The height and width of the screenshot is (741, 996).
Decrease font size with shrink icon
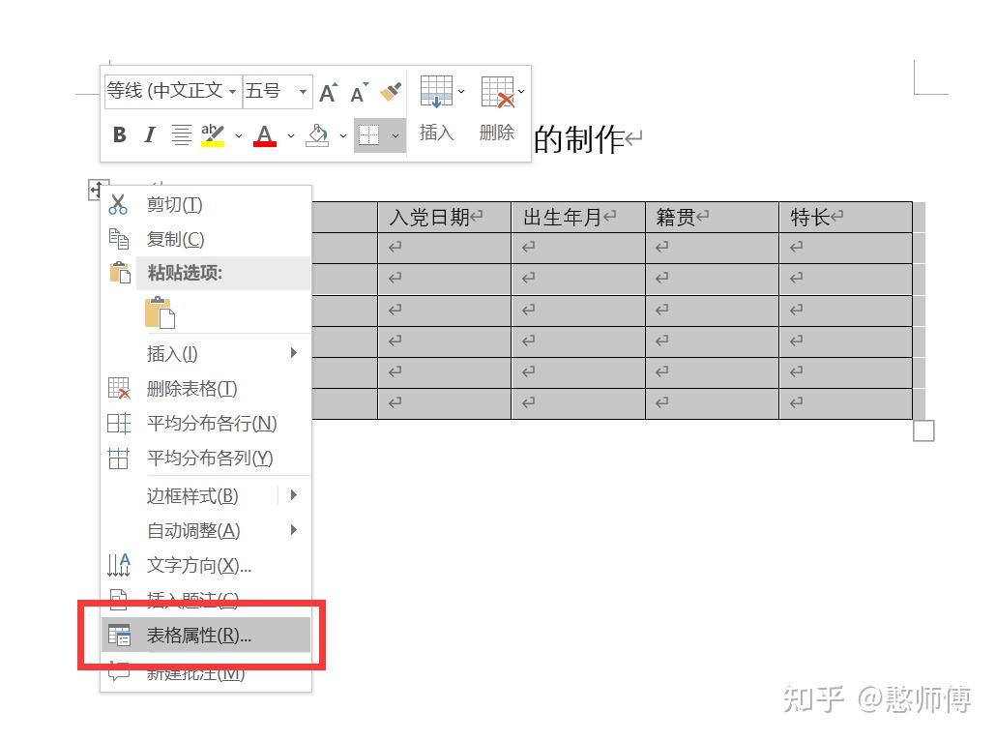point(359,93)
